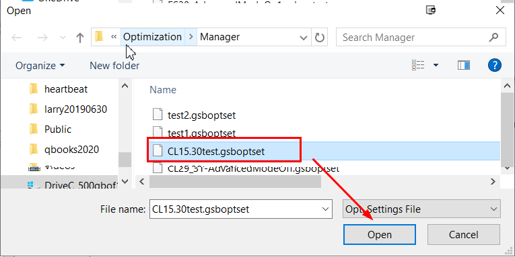Click the search magnifier icon
This screenshot has width=515, height=257.
tap(493, 38)
